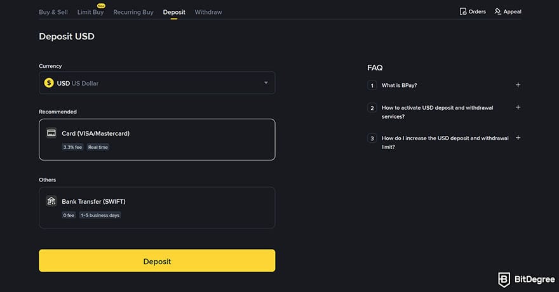The width and height of the screenshot is (559, 292).
Task: Click the yellow Deposit button
Action: (x=157, y=261)
